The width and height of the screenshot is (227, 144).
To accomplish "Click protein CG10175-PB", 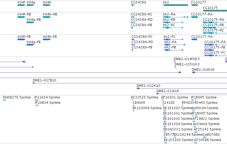I will tap(215, 47).
